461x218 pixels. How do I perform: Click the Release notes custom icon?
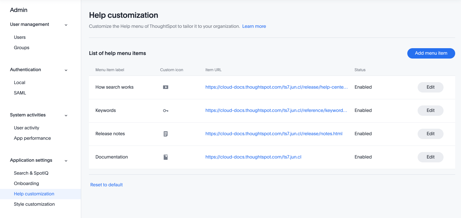(166, 134)
